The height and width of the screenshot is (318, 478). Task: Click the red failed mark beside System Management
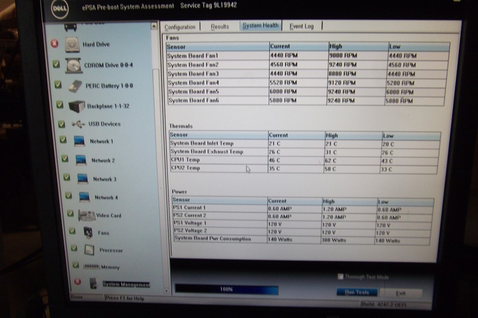point(77,281)
